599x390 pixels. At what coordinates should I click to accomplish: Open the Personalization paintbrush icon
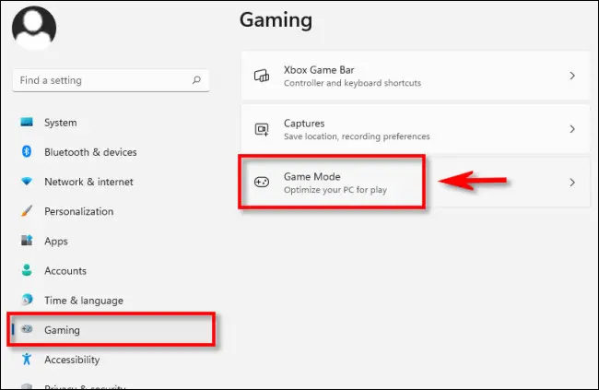point(27,211)
